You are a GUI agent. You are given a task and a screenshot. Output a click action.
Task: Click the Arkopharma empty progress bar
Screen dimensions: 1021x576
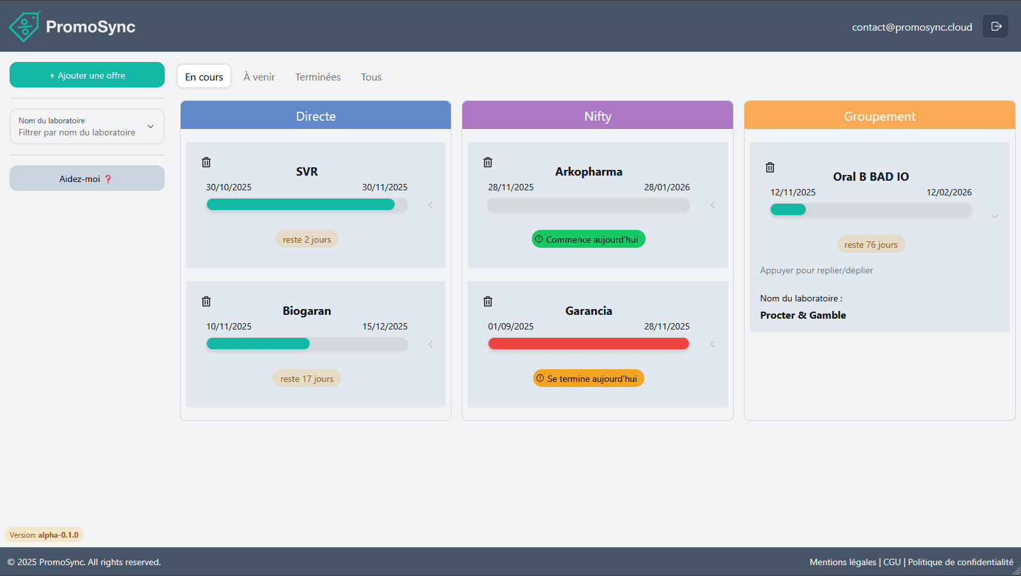[589, 204]
